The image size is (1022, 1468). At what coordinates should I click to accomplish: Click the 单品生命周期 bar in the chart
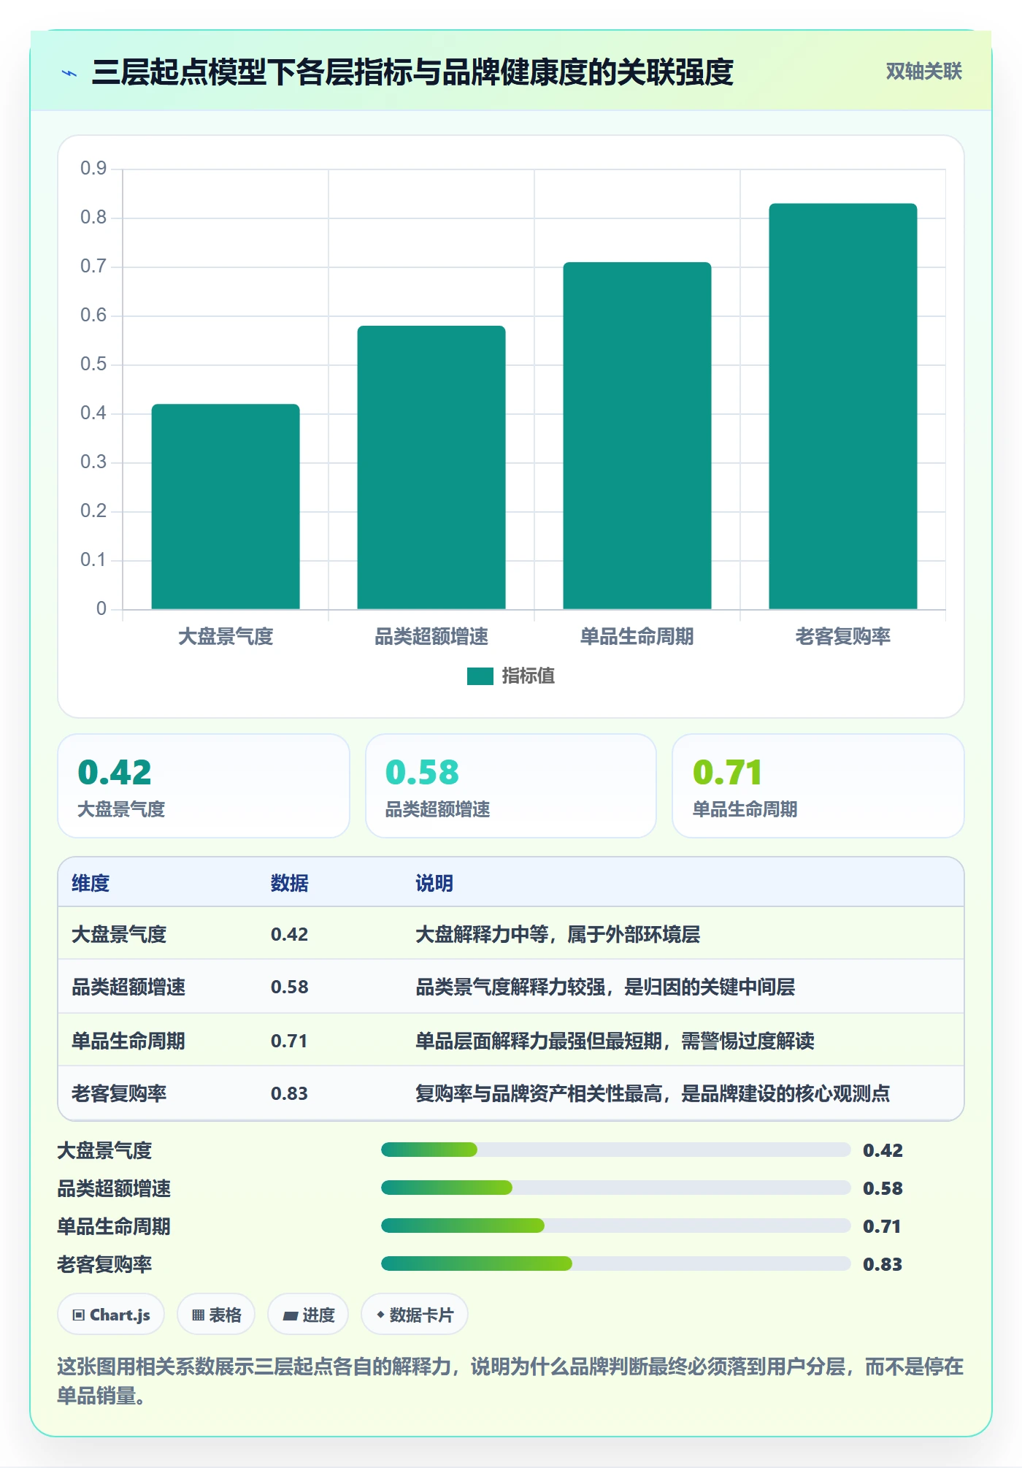[637, 435]
